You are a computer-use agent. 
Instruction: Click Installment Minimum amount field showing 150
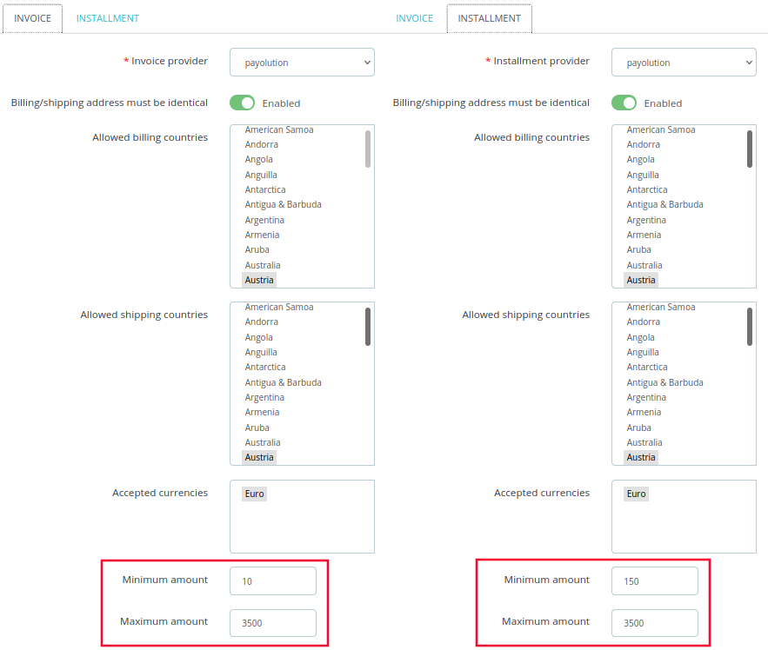(654, 581)
